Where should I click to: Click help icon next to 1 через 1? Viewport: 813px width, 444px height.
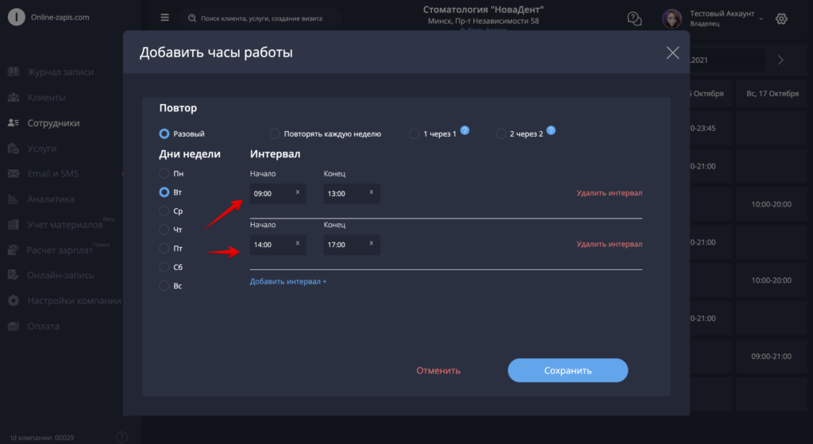[465, 130]
